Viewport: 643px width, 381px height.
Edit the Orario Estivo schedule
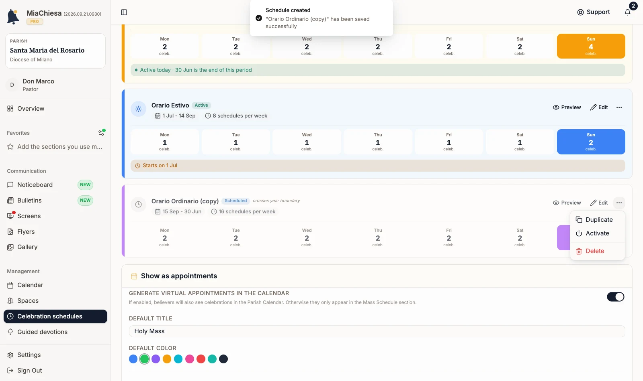click(x=599, y=107)
